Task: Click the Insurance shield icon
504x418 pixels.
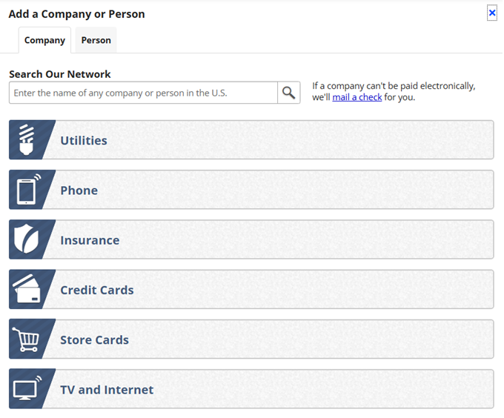Action: click(x=26, y=240)
